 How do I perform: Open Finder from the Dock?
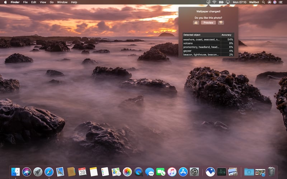pos(15,172)
